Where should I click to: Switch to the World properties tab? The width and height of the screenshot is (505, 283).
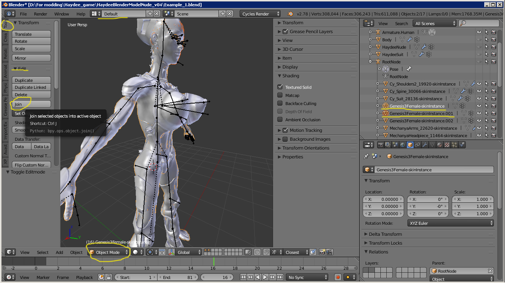tap(403, 145)
